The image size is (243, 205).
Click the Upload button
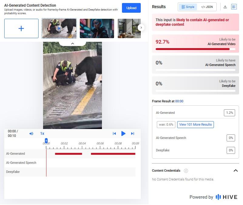pos(131,8)
